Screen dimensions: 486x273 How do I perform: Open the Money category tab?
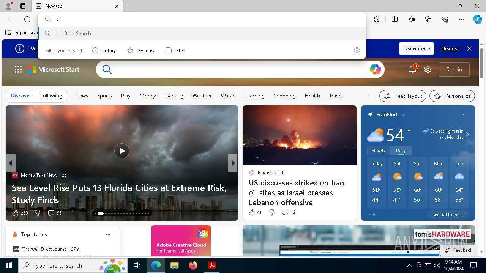[148, 96]
